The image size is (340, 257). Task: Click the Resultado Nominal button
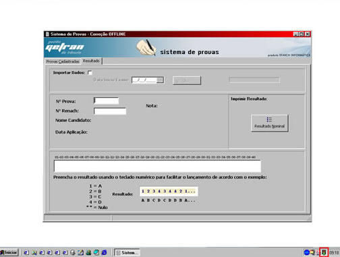[269, 123]
